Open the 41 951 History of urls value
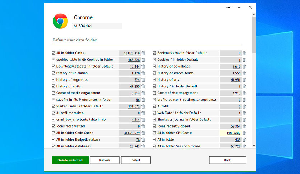This screenshot has height=174, width=300. tap(236, 80)
